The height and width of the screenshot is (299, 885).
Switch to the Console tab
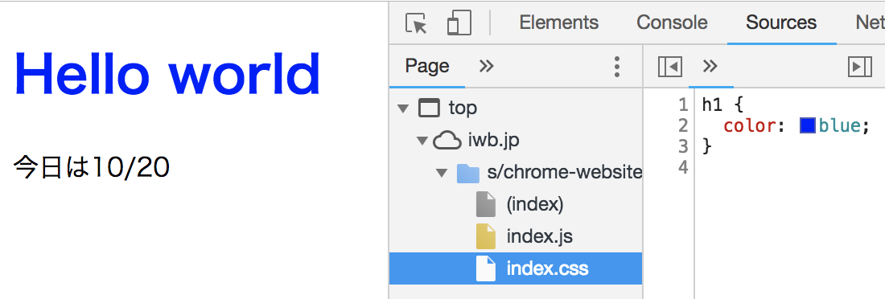coord(672,23)
